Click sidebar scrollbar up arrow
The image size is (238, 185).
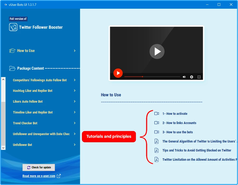tap(3, 79)
